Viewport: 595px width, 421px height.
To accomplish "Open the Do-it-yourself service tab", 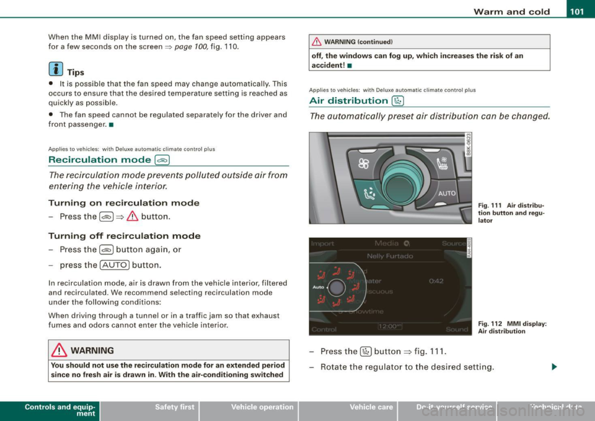I will 447,410.
